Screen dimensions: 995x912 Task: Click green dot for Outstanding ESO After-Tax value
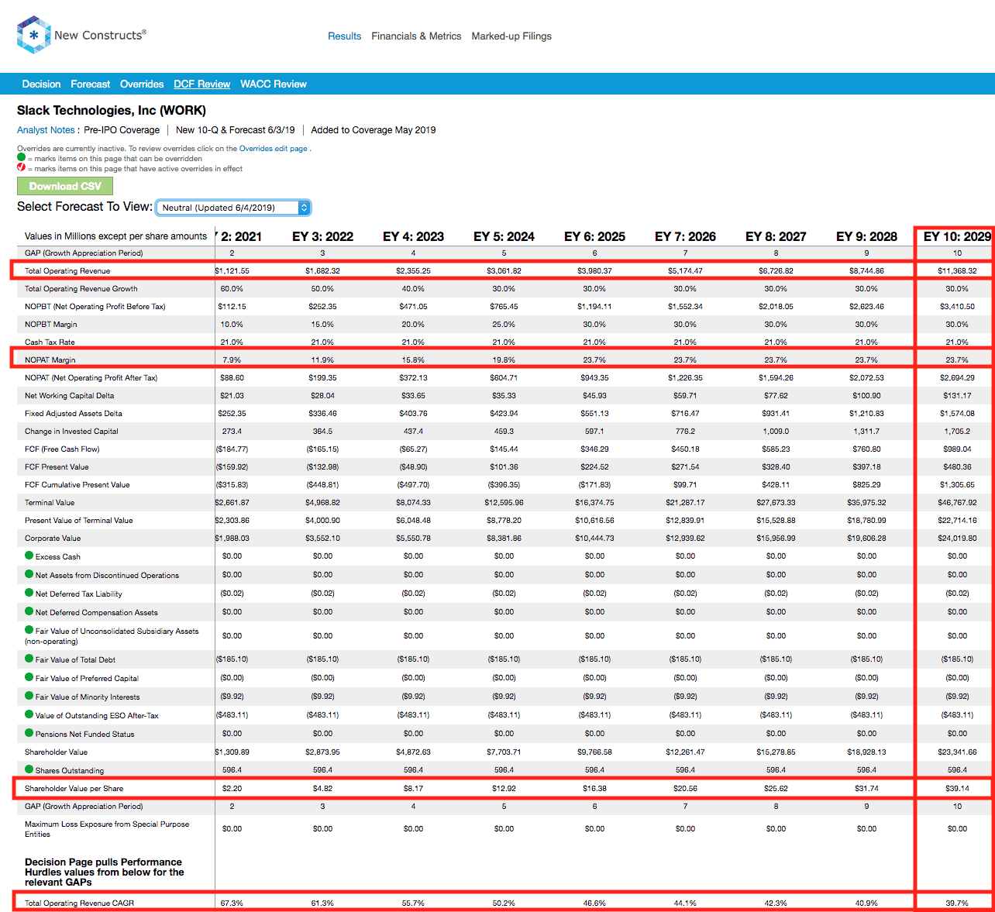29,714
